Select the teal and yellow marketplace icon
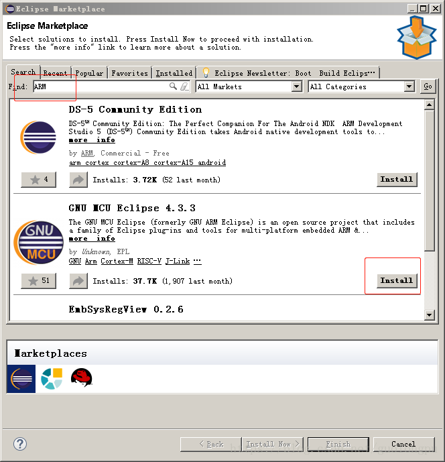 coord(52,379)
